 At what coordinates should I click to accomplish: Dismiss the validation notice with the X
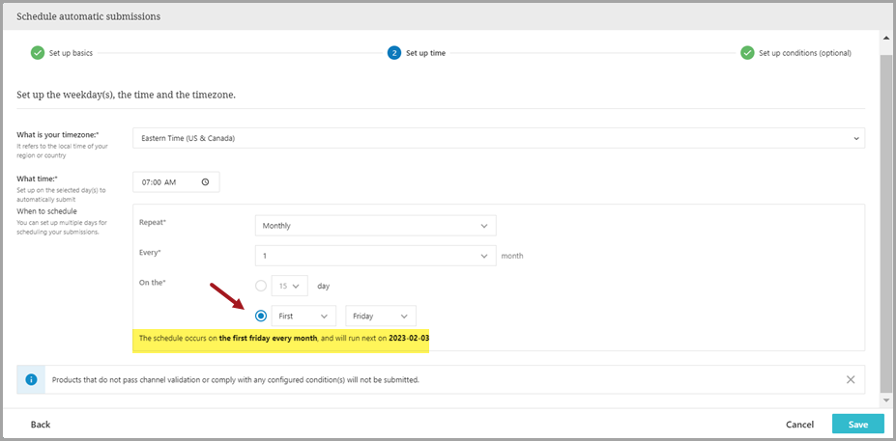coord(851,380)
